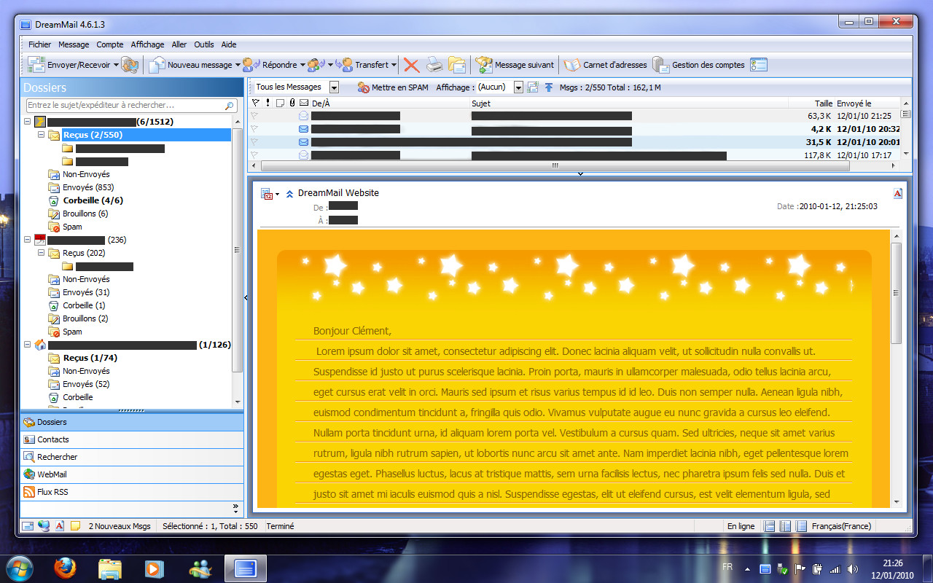Collapse the first account tree node (6/1512)
This screenshot has width=933, height=583.
(28, 122)
